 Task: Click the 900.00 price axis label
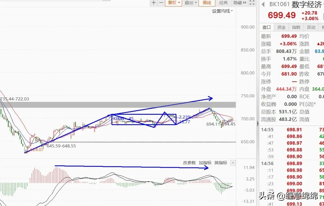coord(247,27)
